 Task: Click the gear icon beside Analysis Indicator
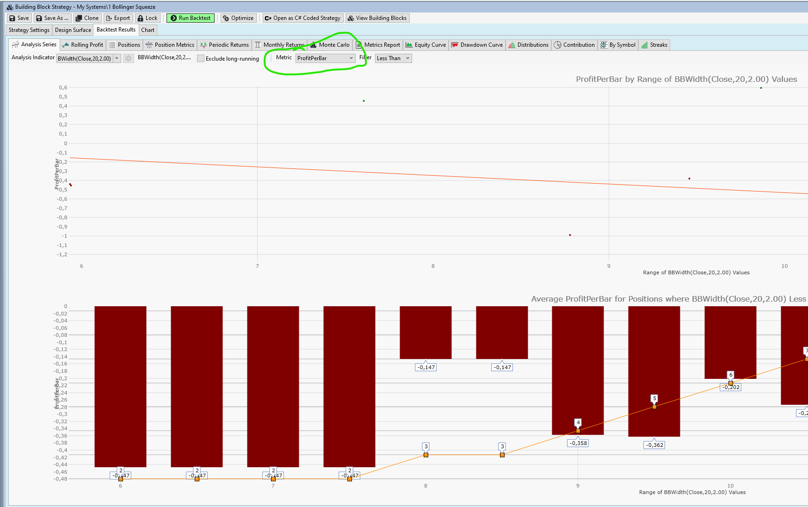click(128, 58)
